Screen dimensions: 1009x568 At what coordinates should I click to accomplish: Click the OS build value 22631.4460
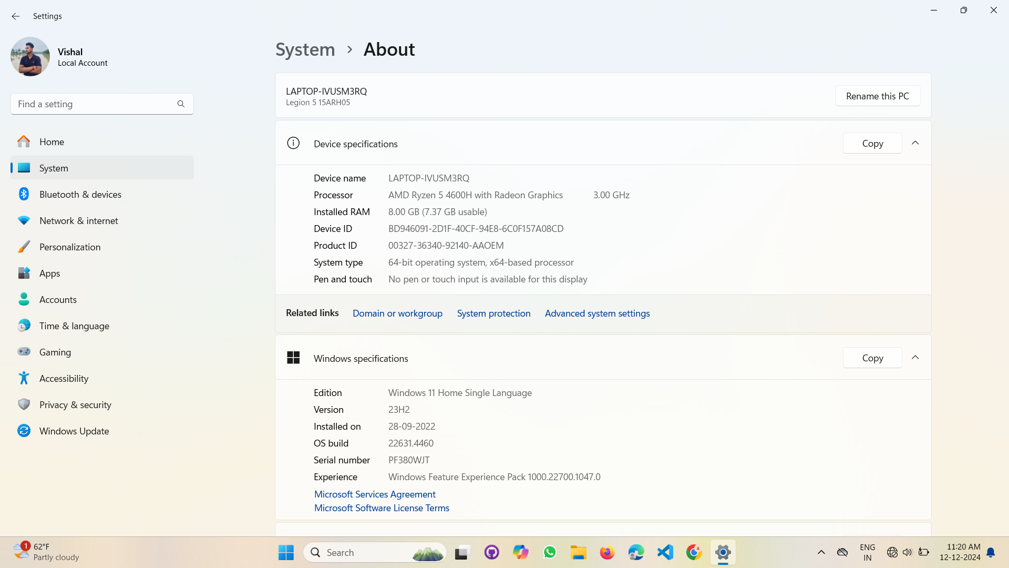411,443
